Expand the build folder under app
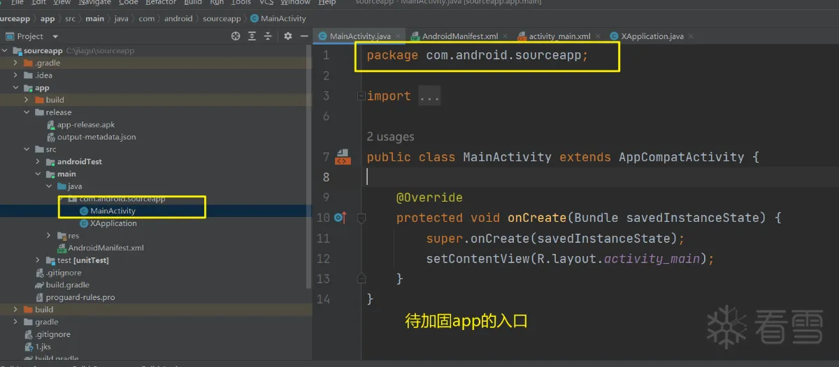 (27, 100)
